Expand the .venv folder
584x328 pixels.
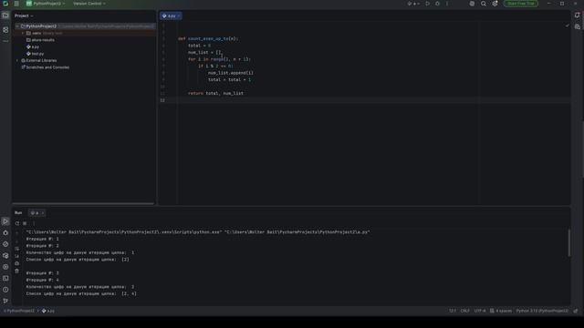click(22, 33)
